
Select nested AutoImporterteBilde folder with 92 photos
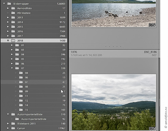click(34, 119)
